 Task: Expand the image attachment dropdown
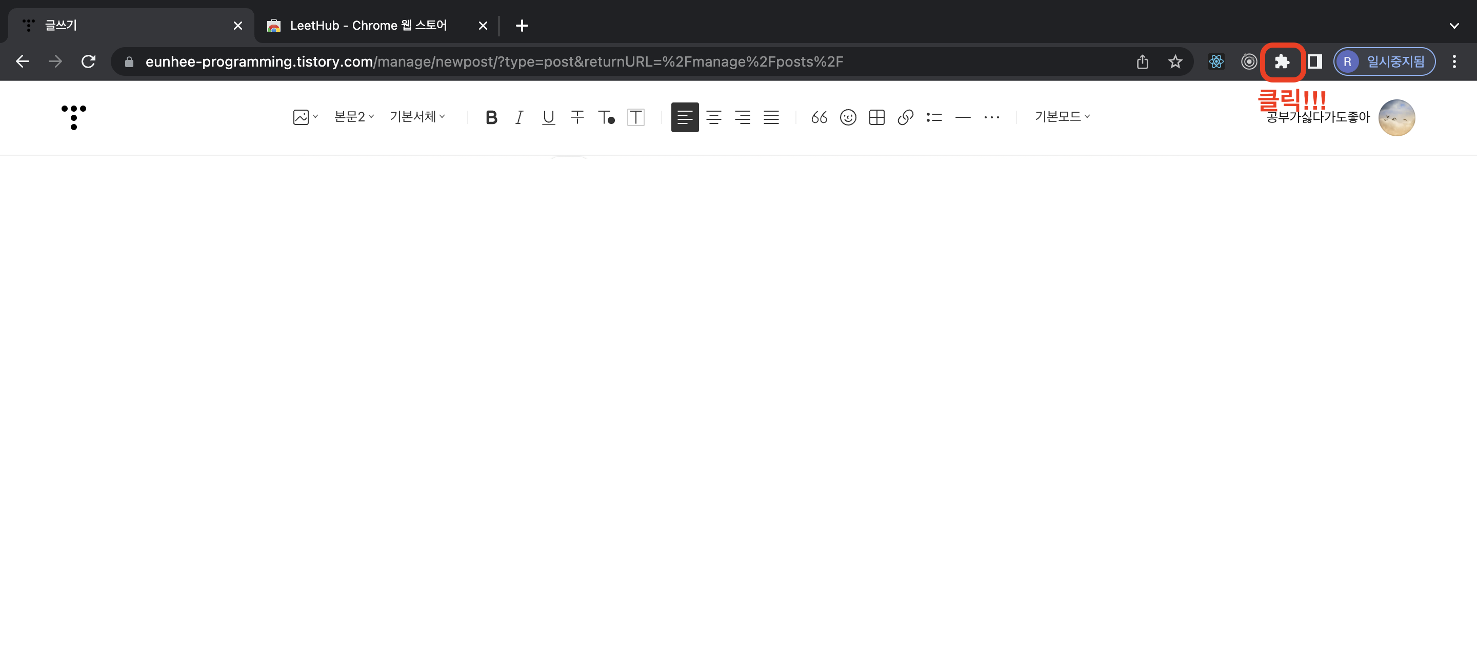pos(305,117)
